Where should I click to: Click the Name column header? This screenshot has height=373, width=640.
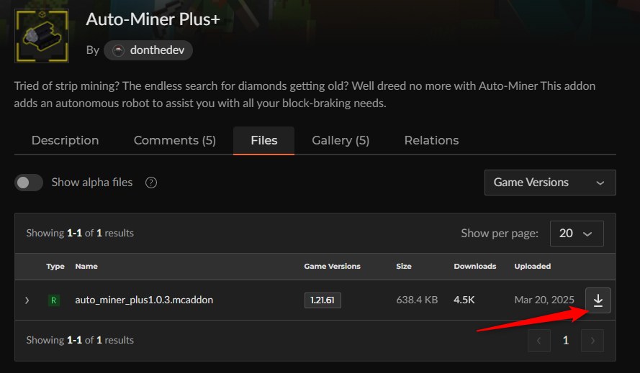(86, 266)
